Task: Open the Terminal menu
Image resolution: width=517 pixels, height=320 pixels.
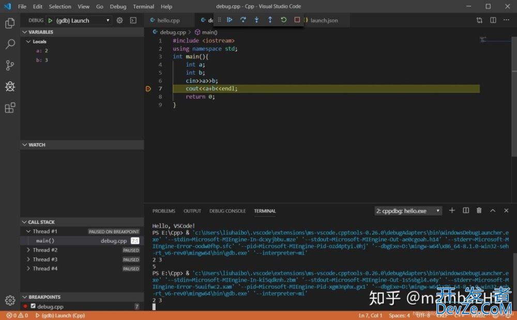Action: pos(143,6)
